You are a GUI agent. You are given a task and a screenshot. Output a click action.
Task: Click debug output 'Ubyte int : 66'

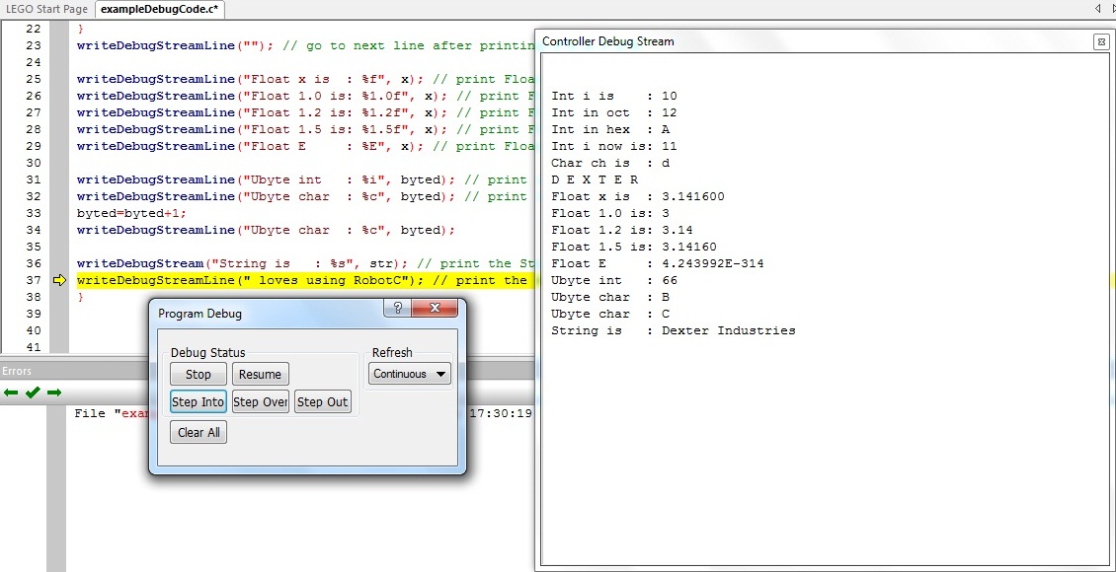614,280
